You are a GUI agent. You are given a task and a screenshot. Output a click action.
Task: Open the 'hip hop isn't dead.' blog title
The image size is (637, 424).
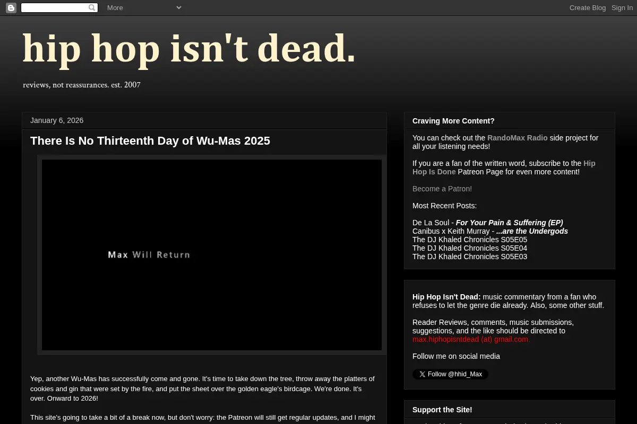(189, 49)
